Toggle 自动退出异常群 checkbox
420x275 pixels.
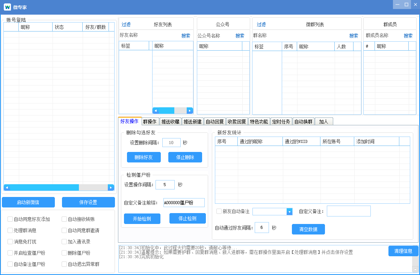pos(64,264)
